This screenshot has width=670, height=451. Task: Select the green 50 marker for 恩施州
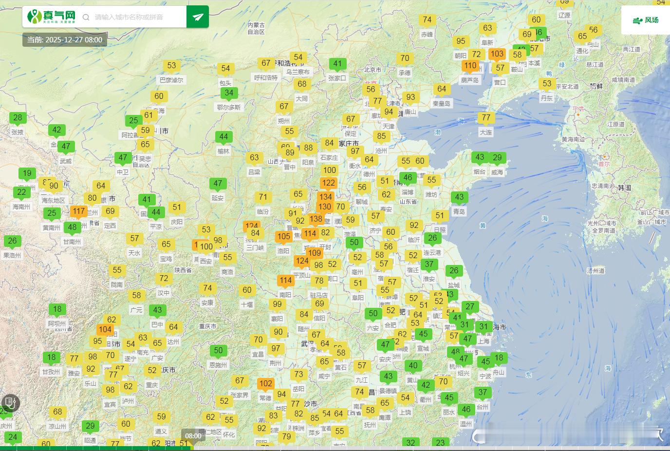[x=218, y=351]
